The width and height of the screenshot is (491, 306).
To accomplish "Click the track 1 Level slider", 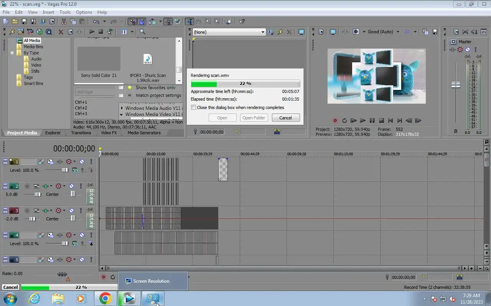I will [x=65, y=170].
